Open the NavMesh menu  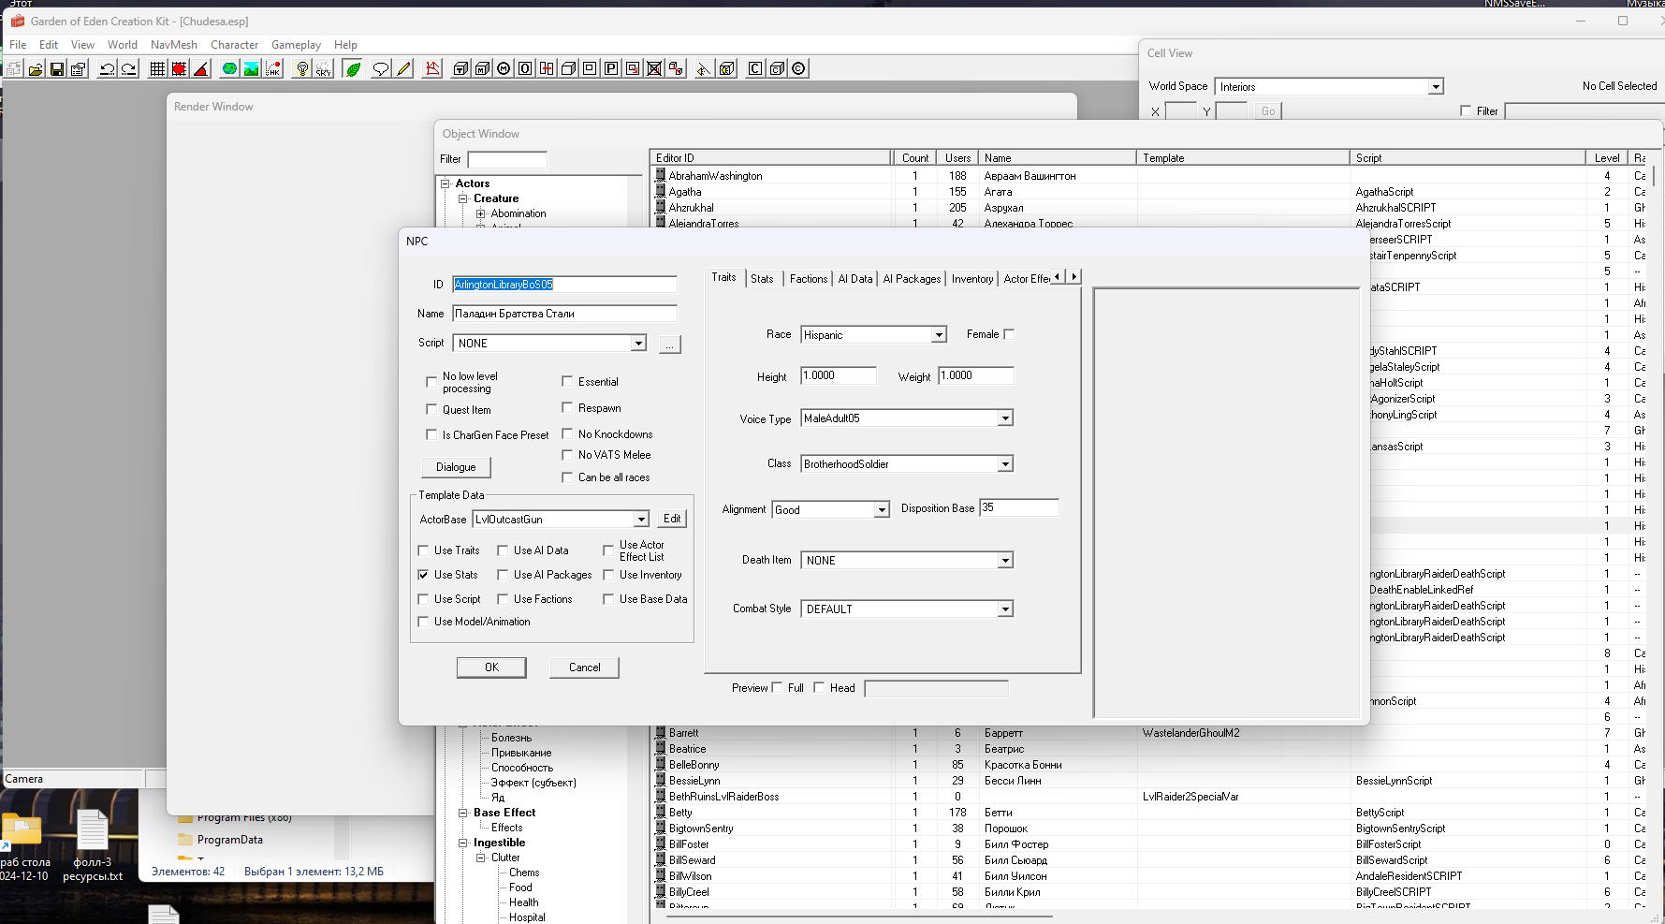174,45
